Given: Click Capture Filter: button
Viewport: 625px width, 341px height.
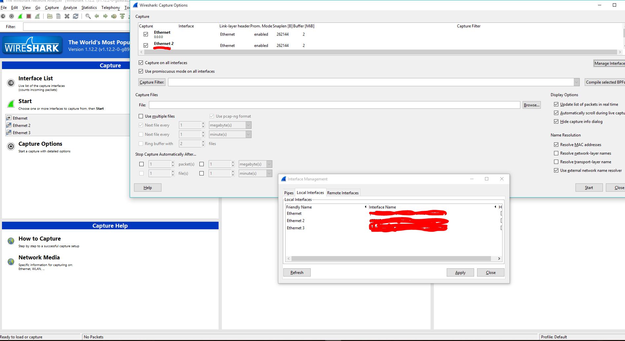Looking at the screenshot, I should pos(152,82).
